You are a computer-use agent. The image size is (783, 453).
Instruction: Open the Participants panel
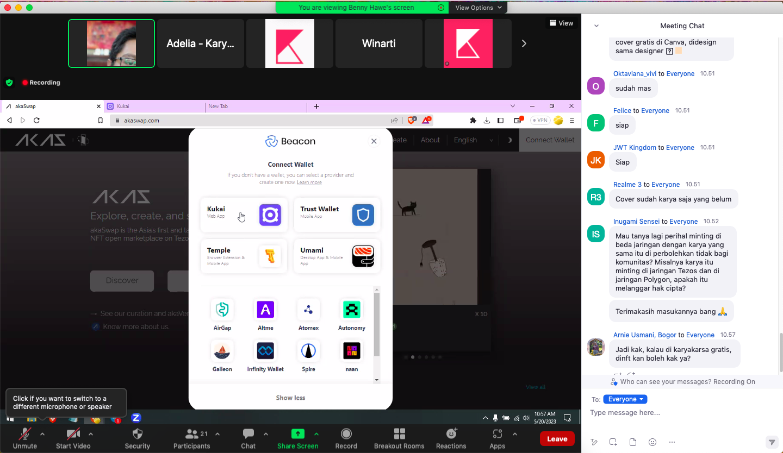pyautogui.click(x=191, y=438)
